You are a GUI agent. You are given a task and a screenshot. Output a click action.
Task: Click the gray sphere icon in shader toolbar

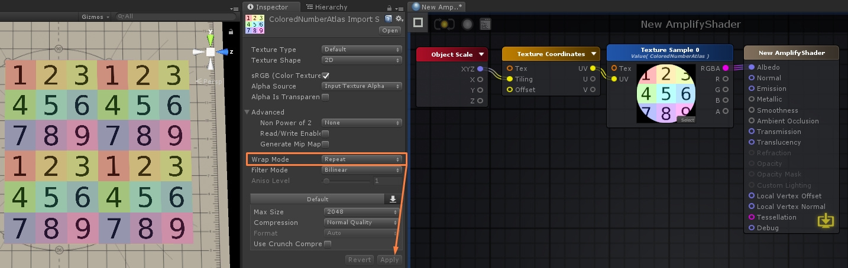467,24
